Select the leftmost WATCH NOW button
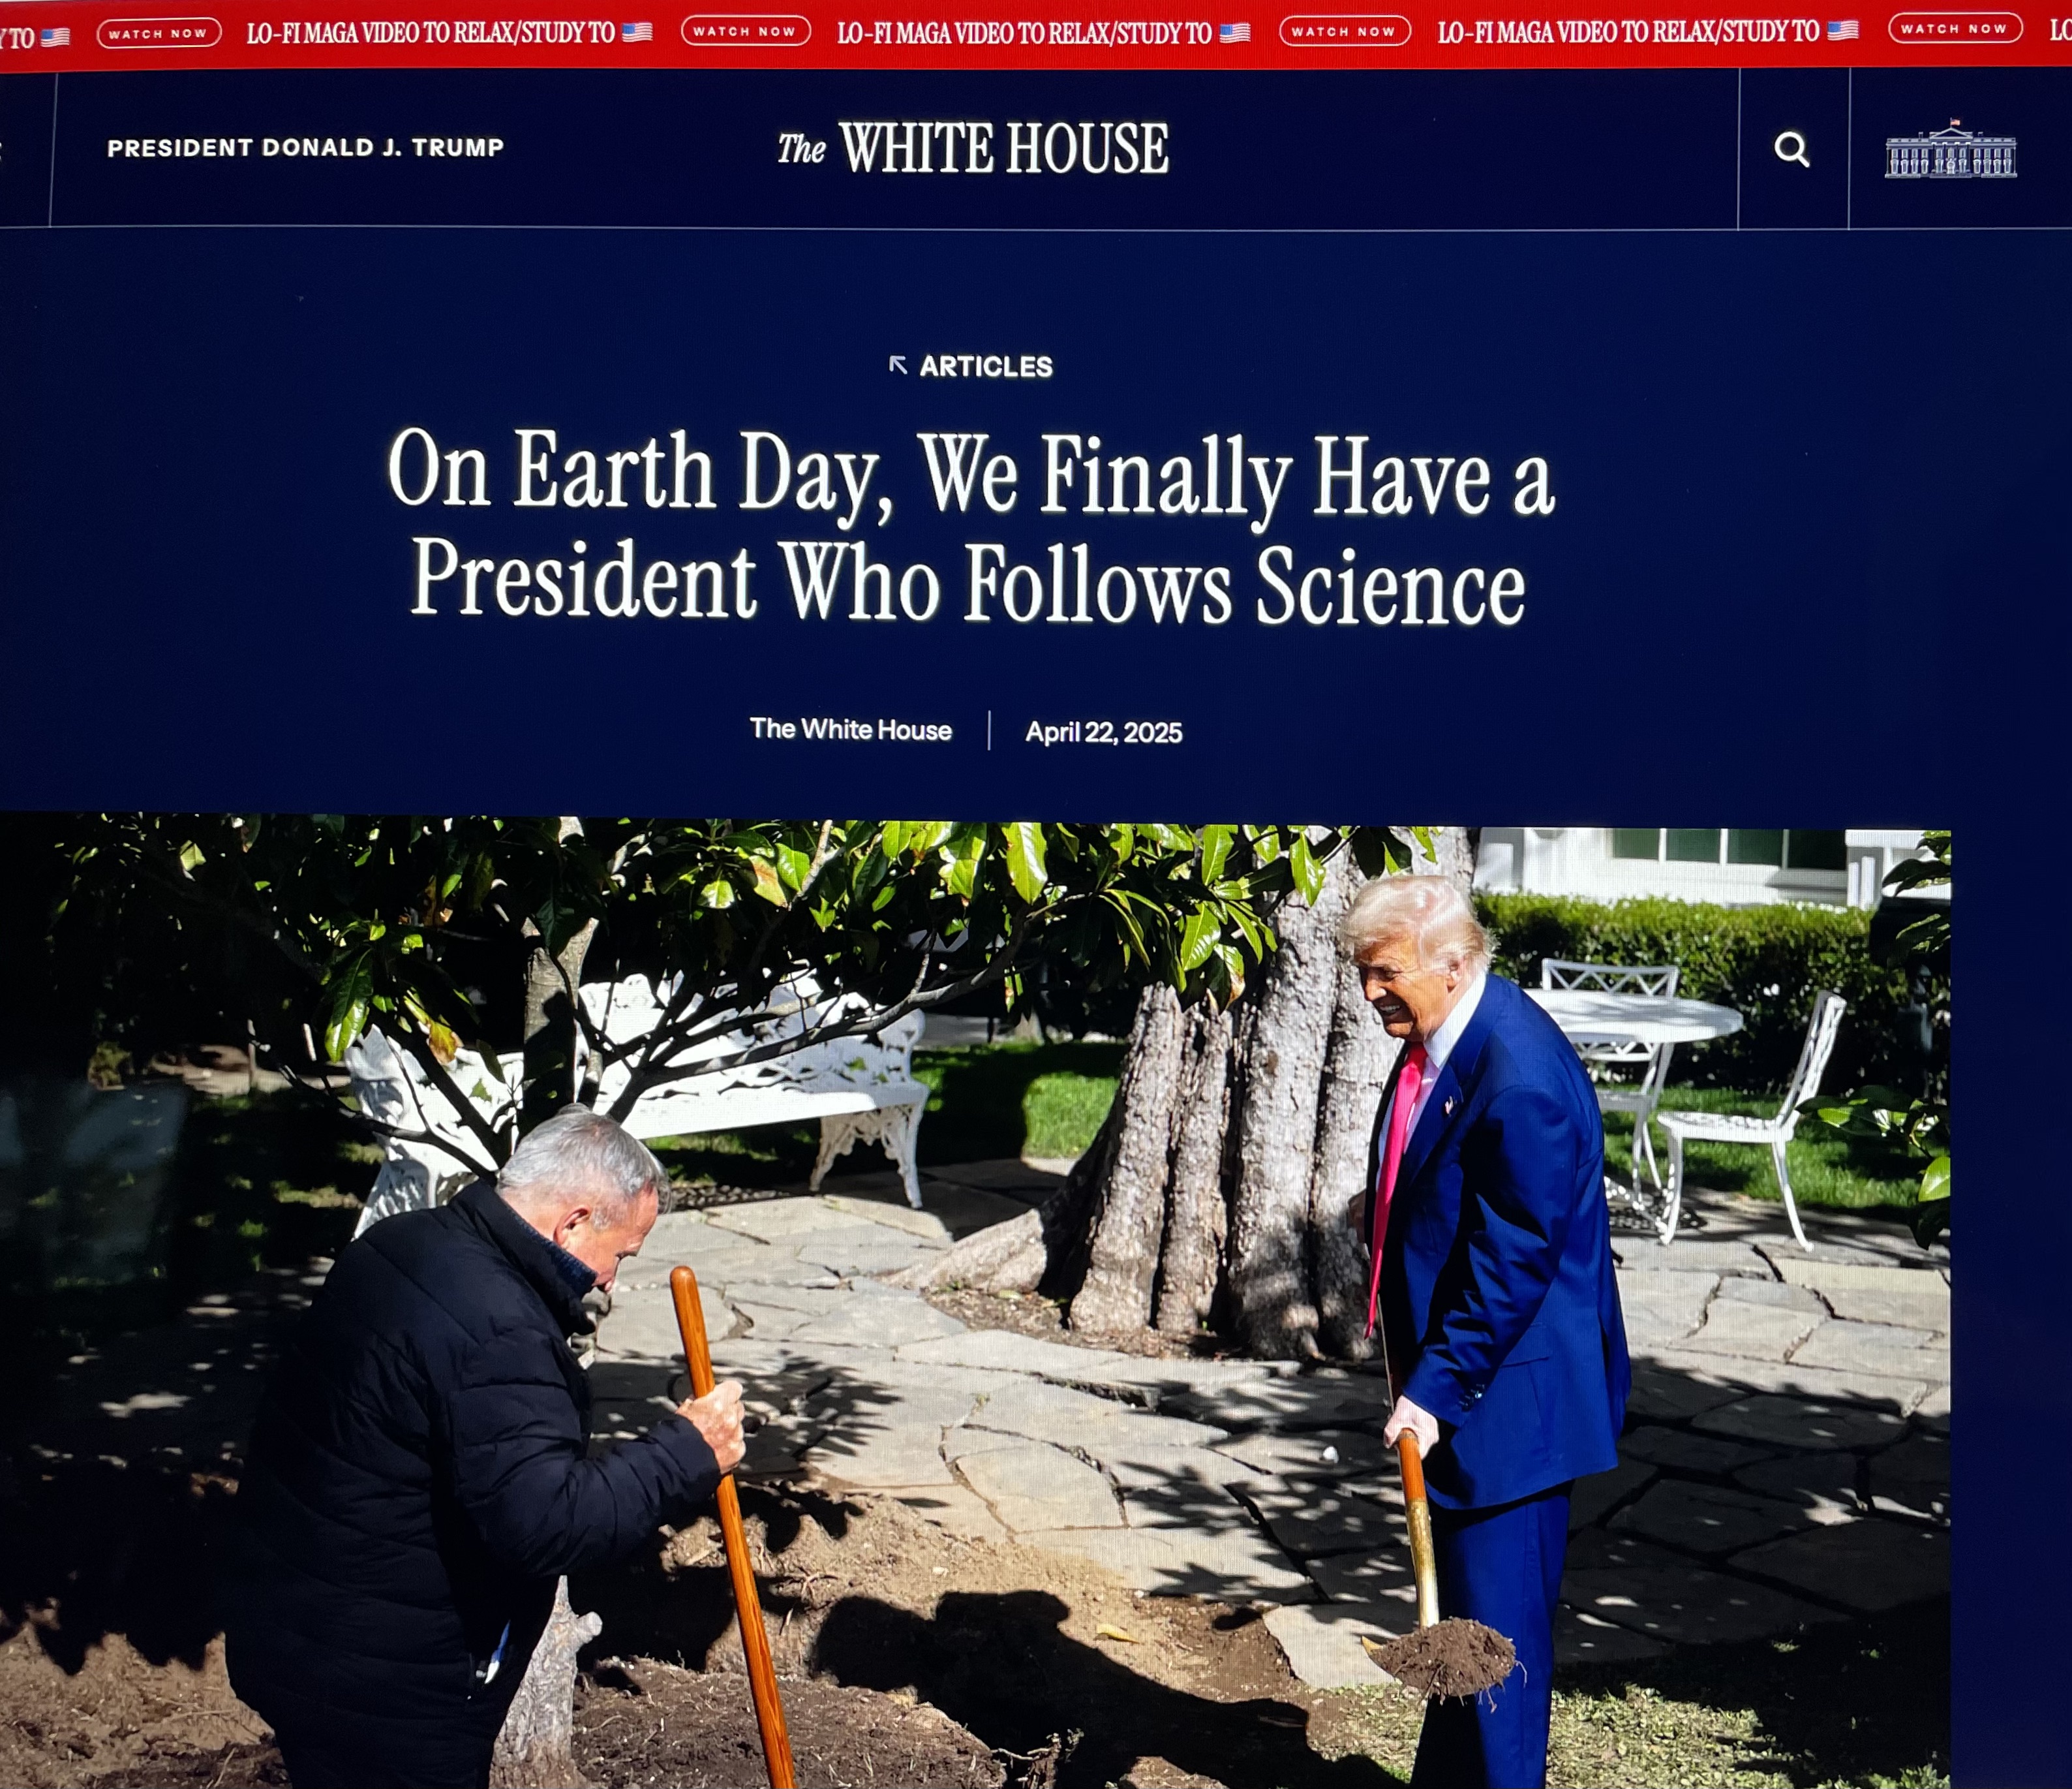This screenshot has height=1789, width=2072. 159,33
